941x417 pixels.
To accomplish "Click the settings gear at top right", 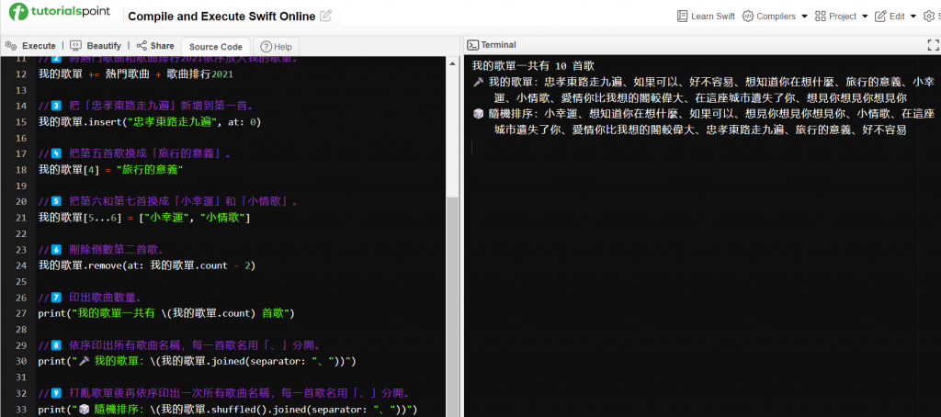I will coord(928,17).
